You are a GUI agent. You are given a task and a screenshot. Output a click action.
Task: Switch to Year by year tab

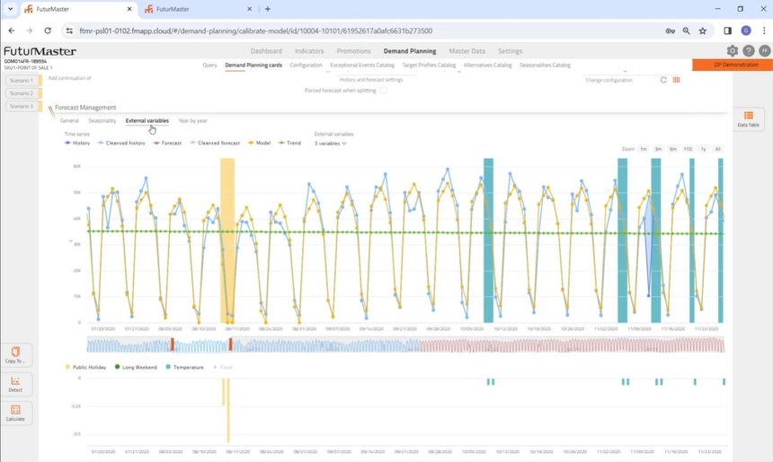click(x=192, y=120)
